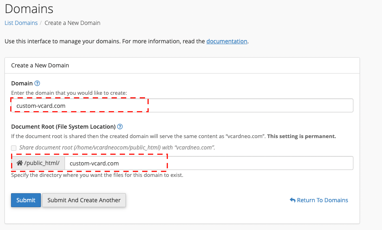Click the Domains page heading
The image size is (382, 230).
click(x=29, y=9)
